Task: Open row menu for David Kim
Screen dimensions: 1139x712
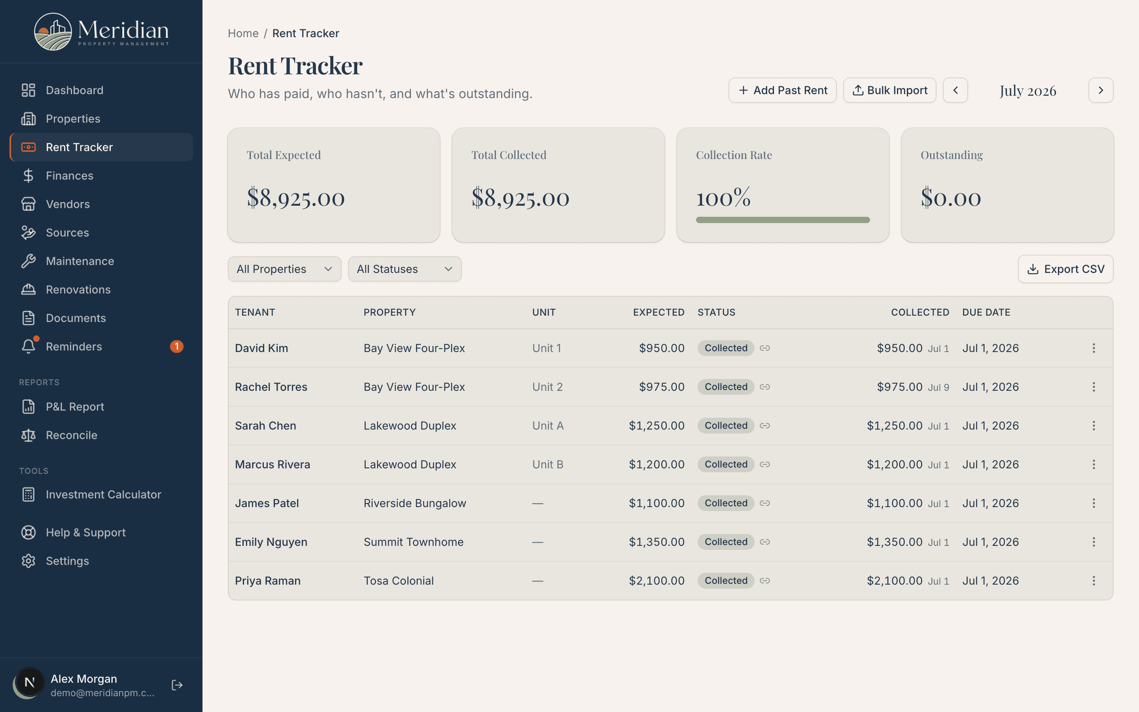Action: tap(1094, 348)
